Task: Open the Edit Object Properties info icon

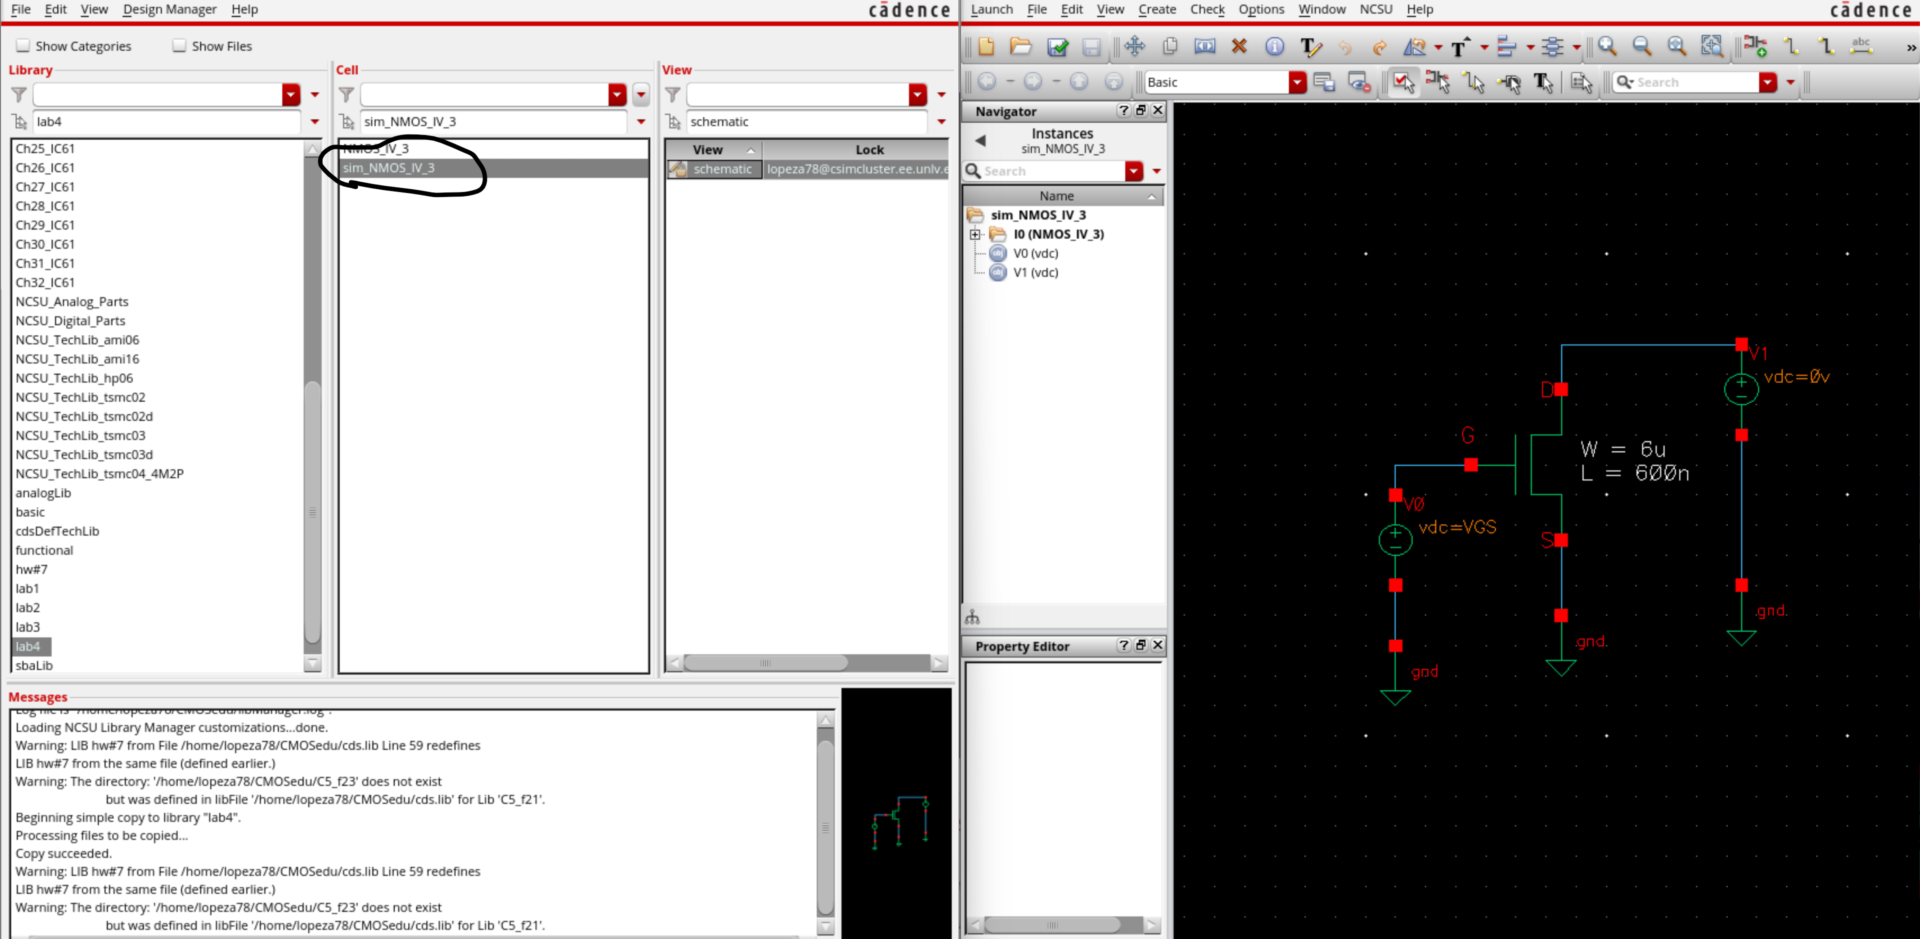Action: pyautogui.click(x=1274, y=46)
